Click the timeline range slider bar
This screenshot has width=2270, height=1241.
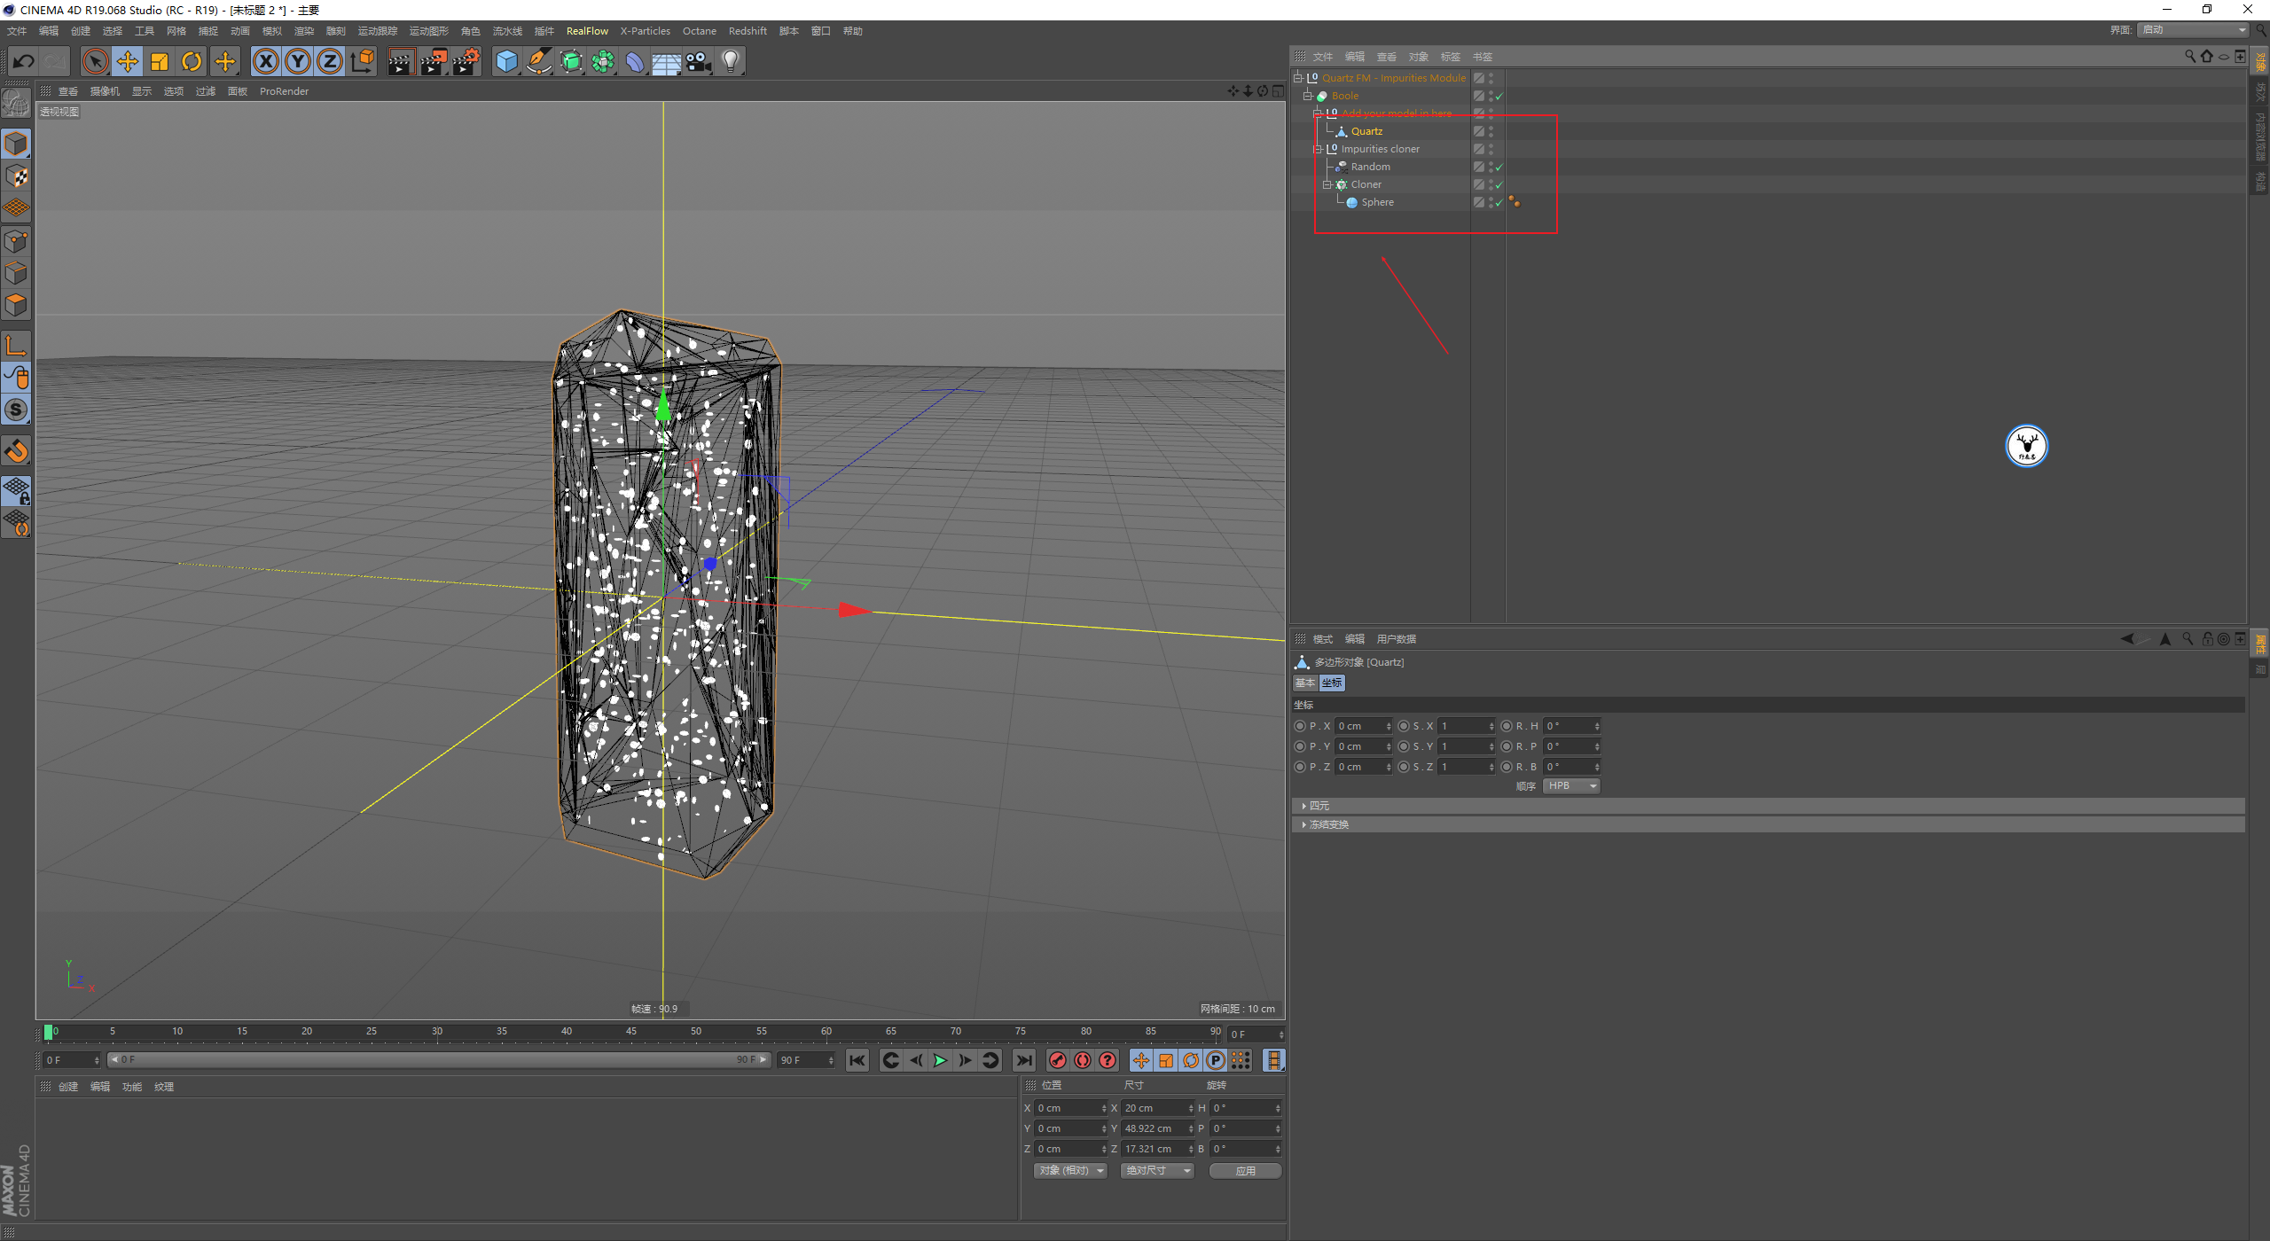point(439,1059)
